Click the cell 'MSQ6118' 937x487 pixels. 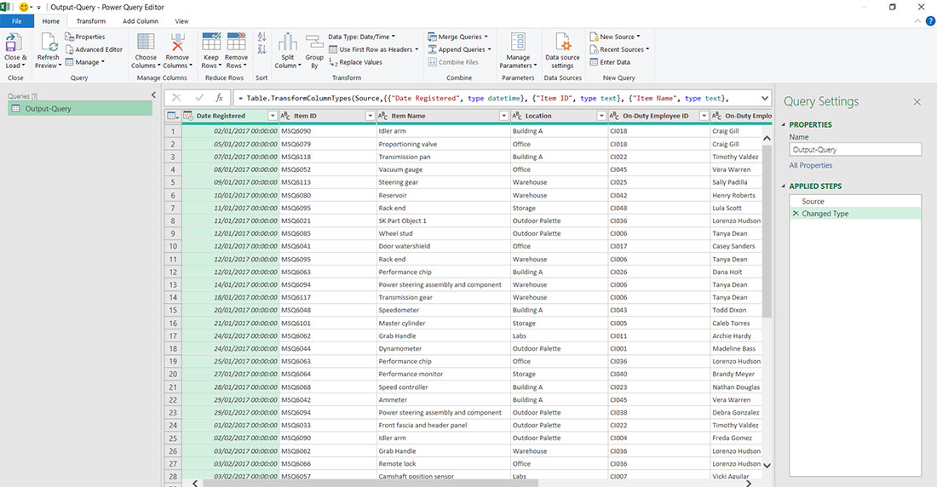[327, 158]
